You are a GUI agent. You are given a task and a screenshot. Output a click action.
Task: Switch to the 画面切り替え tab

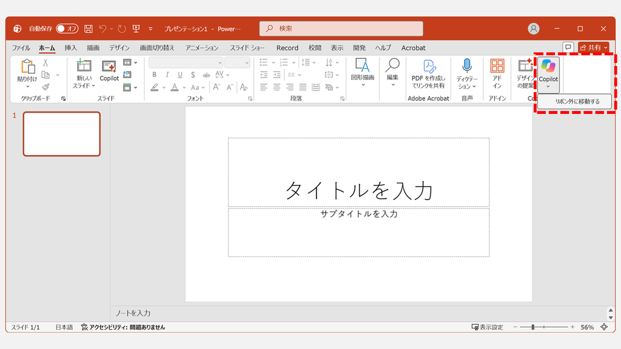coord(157,48)
